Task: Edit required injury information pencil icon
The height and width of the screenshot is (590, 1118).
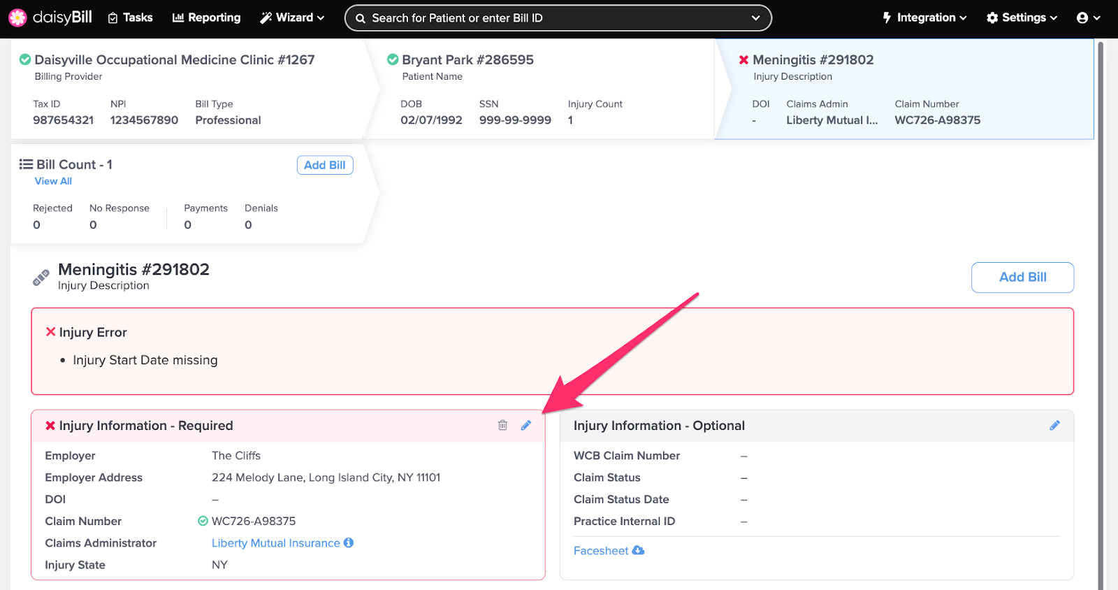Action: [526, 425]
